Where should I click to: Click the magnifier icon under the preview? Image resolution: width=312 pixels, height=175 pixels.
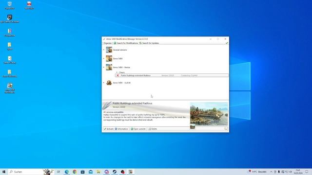coord(225,129)
